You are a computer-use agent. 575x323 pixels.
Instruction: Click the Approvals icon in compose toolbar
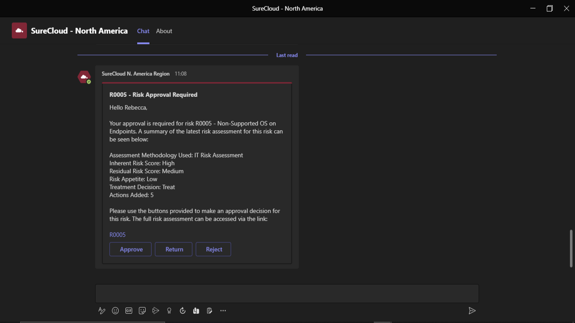(x=183, y=311)
